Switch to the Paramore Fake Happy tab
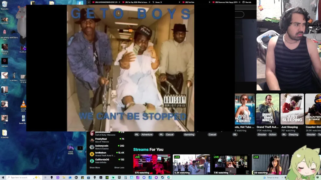321x180 pixels. tap(226, 2)
